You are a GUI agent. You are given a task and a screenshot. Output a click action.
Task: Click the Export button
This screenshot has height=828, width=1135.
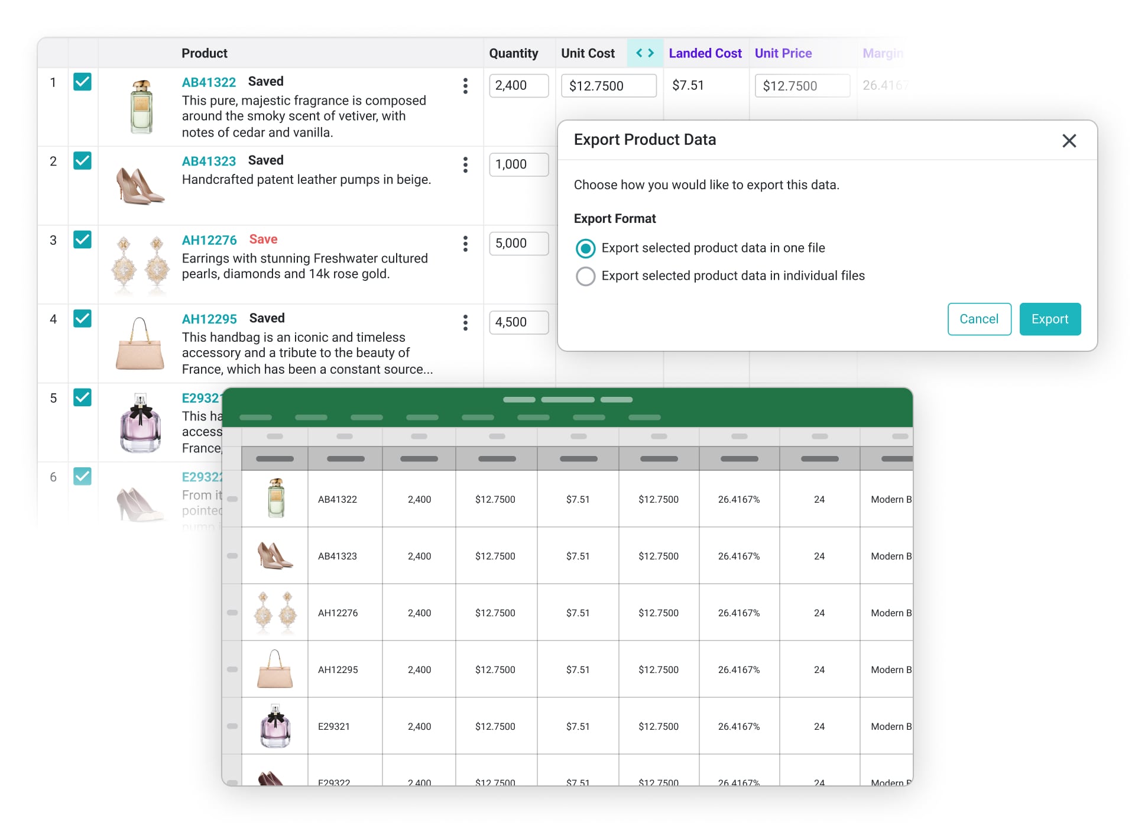click(x=1049, y=319)
